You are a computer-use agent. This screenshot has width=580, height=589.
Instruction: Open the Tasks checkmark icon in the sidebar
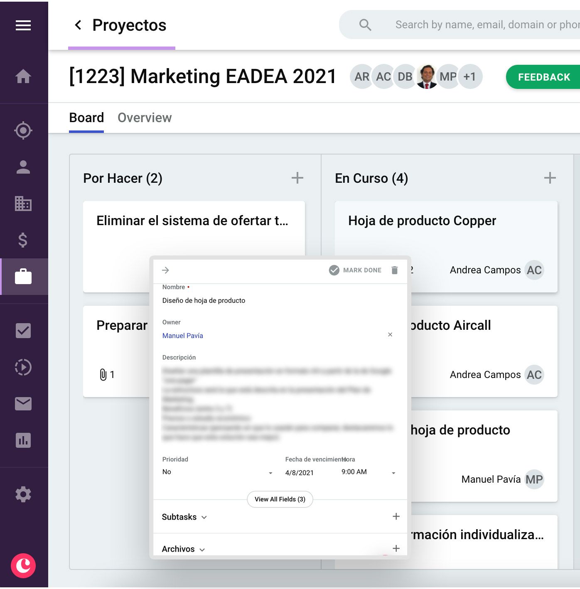coord(23,331)
